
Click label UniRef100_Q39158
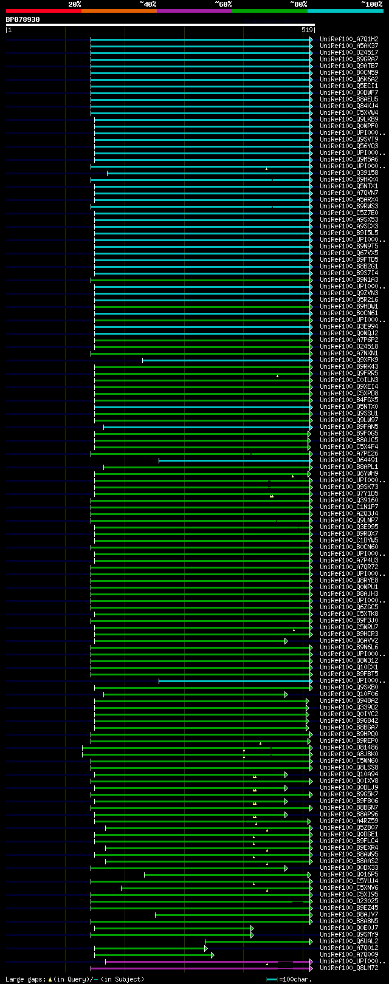[x=349, y=173]
